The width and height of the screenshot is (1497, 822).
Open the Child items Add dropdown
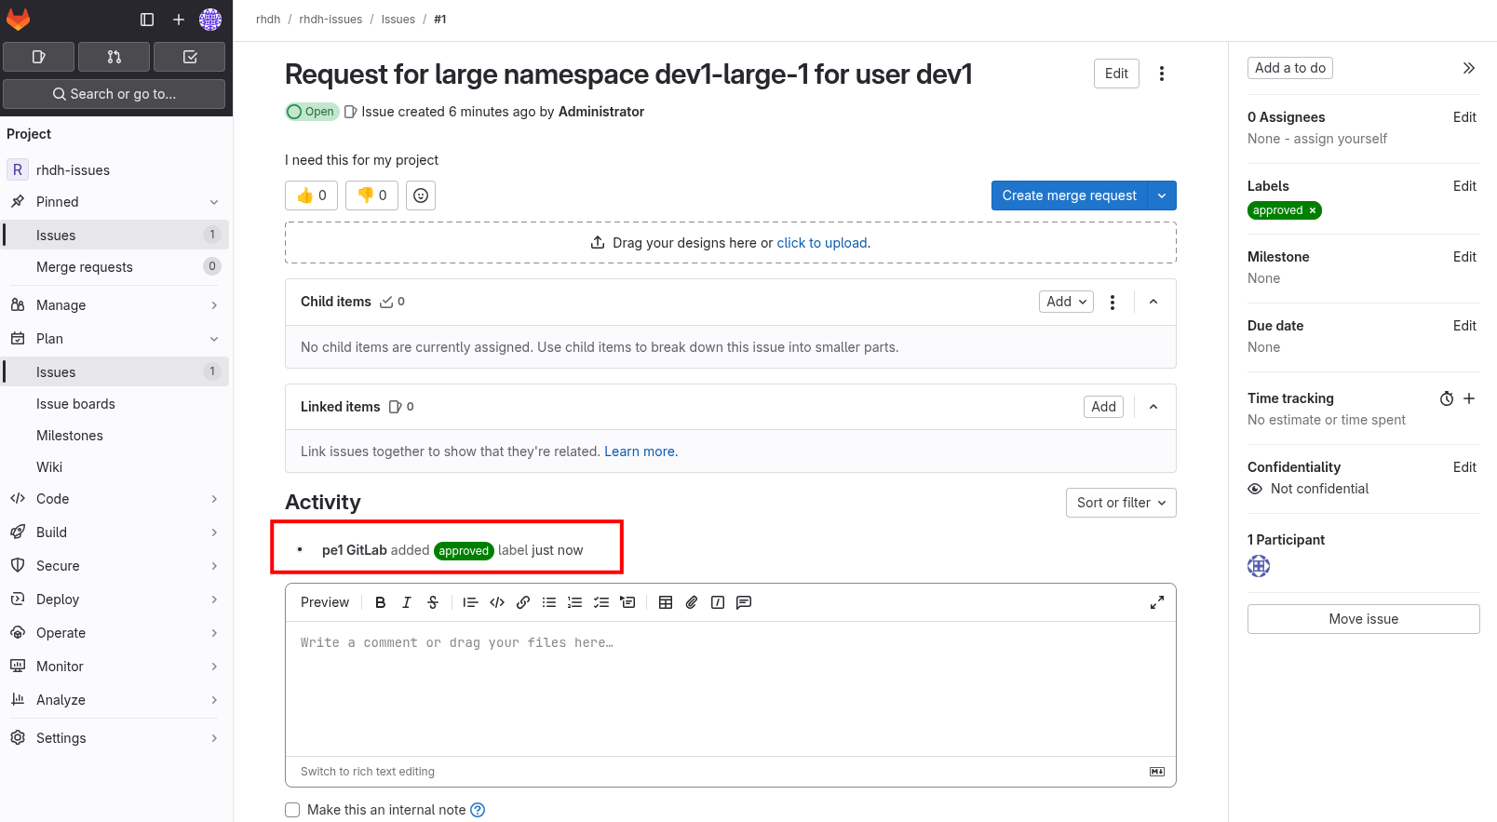click(1066, 302)
